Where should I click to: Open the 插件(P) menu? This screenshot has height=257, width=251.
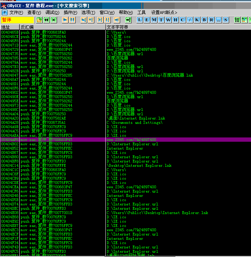(70, 13)
